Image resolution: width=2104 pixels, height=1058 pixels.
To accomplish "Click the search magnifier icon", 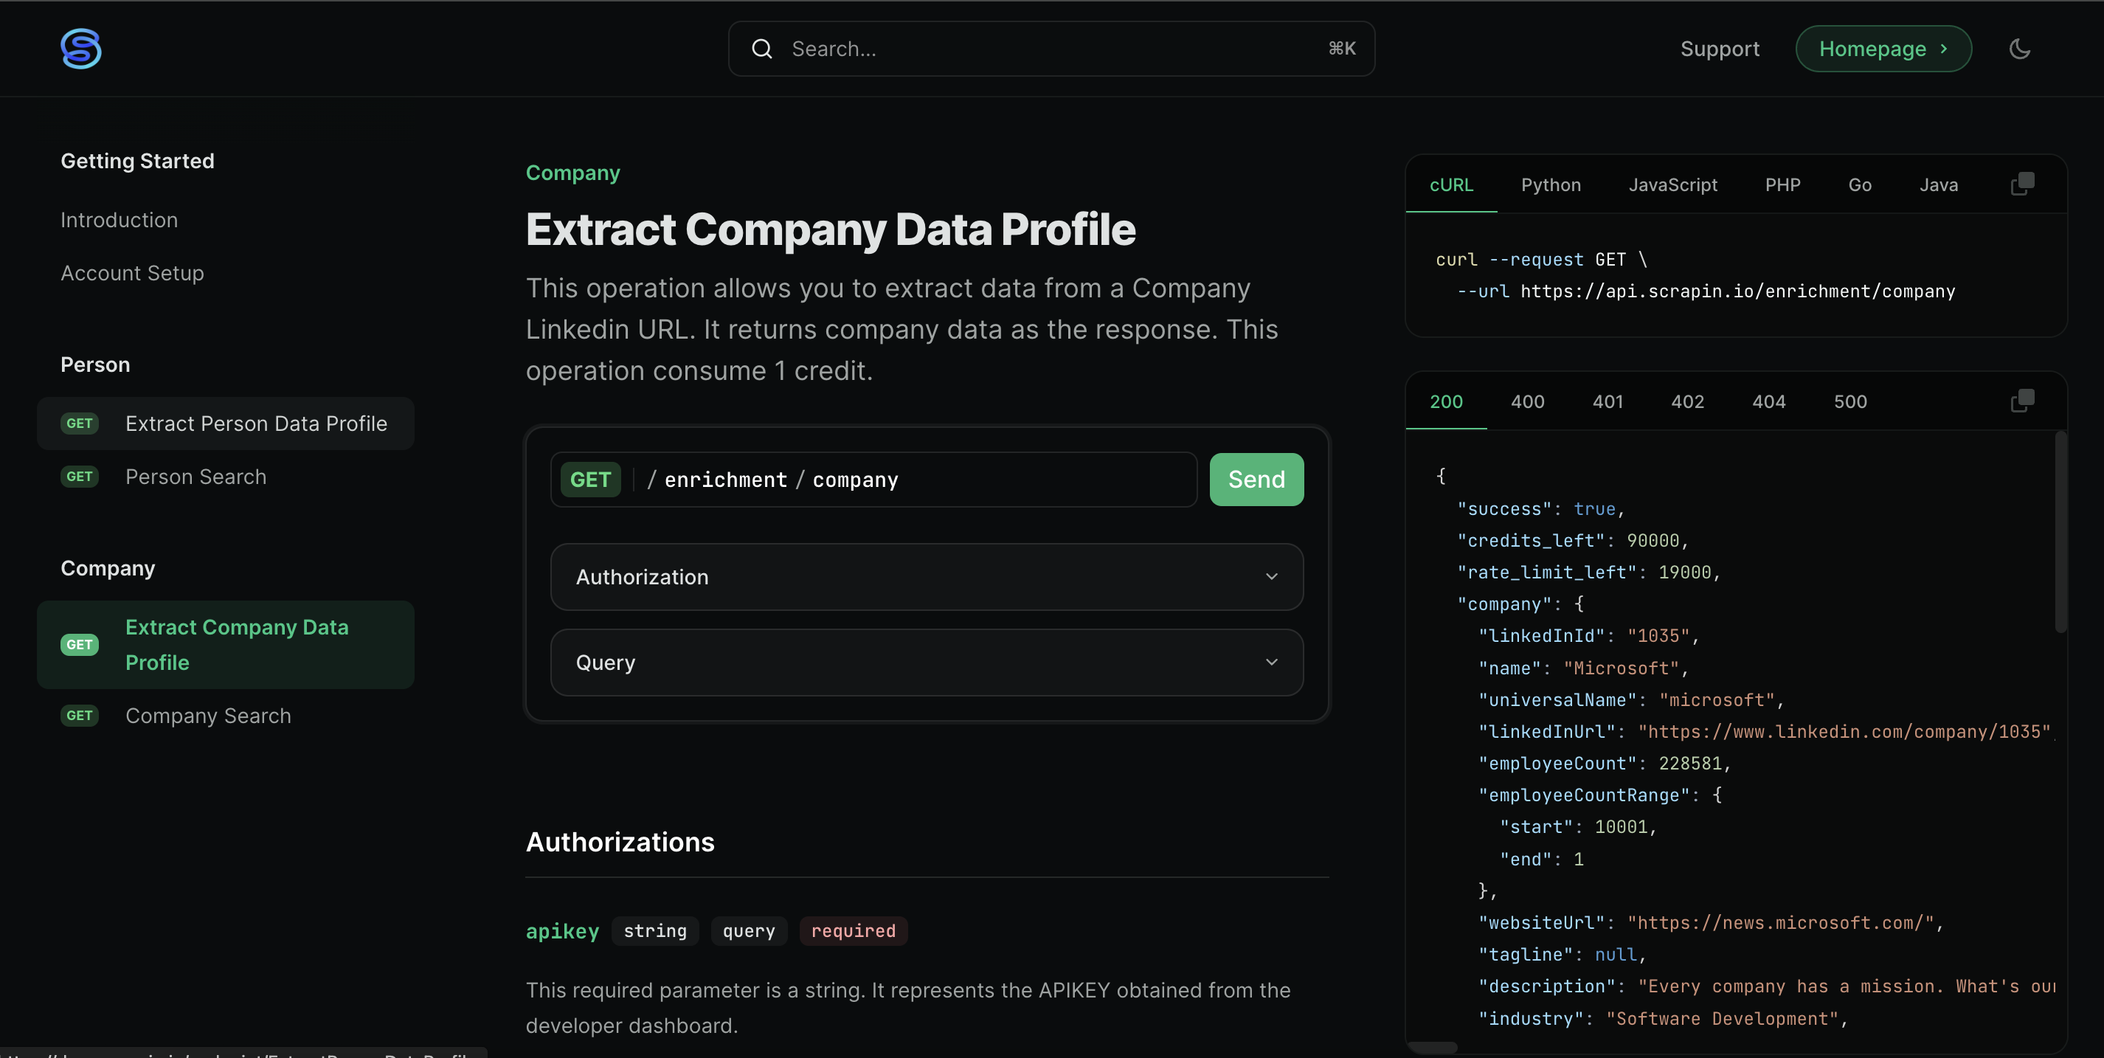I will point(762,49).
